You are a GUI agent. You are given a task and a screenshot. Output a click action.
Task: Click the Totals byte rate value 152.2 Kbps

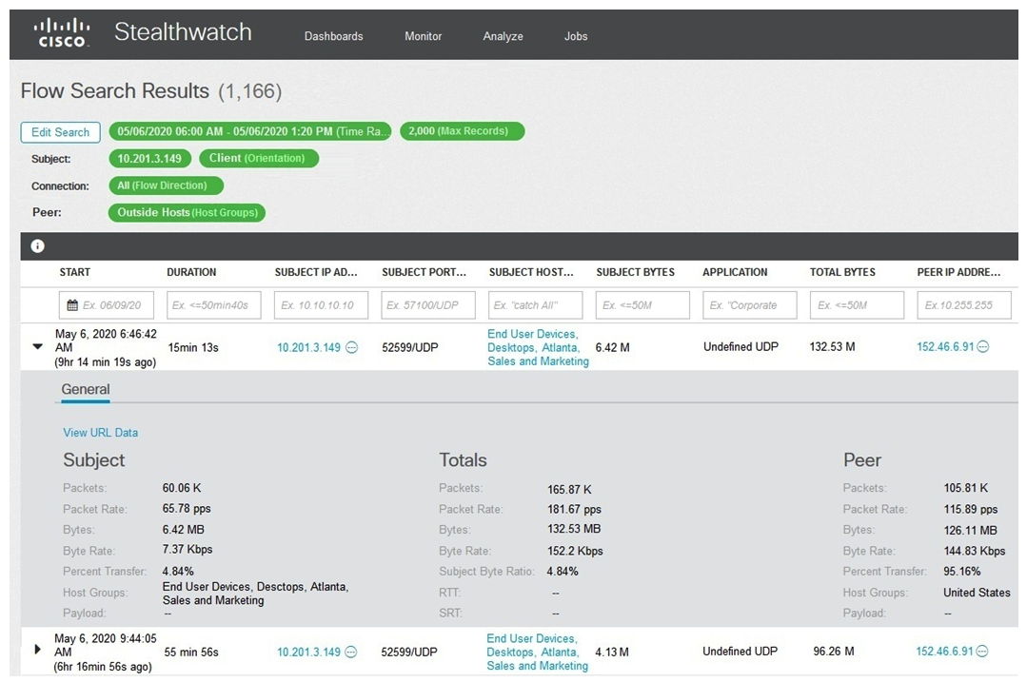575,551
